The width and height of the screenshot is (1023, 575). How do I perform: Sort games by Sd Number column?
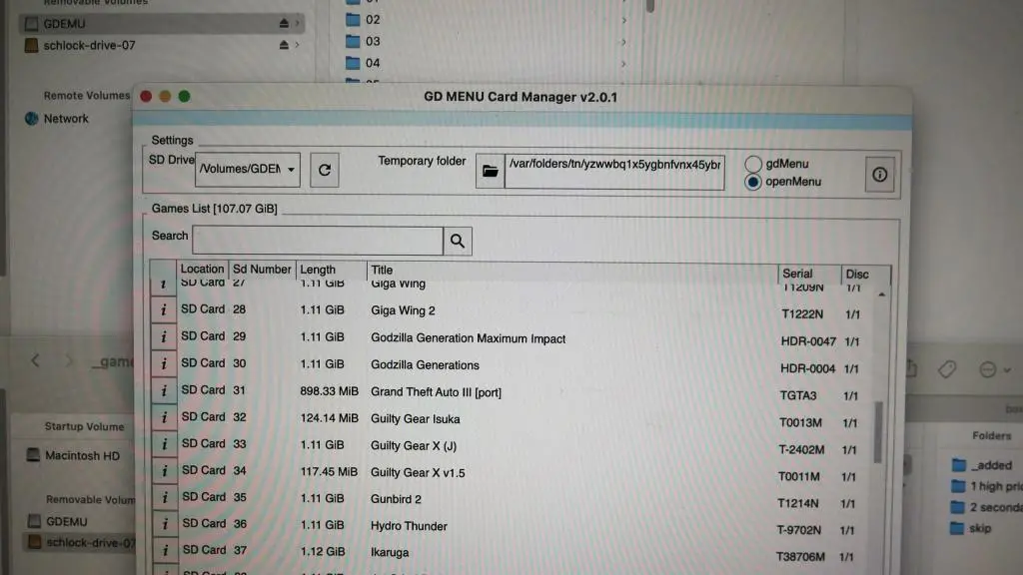point(262,270)
